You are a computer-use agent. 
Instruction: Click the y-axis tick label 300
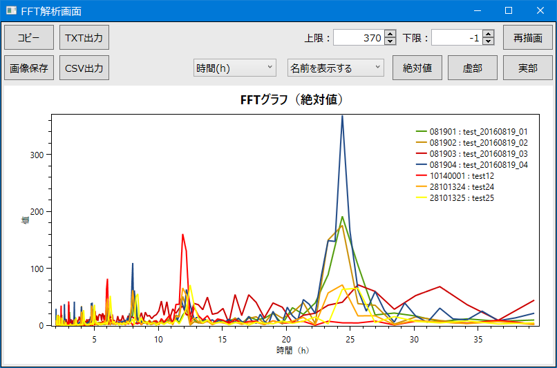[37, 155]
